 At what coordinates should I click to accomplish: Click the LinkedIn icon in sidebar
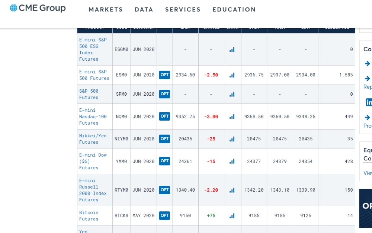369,102
